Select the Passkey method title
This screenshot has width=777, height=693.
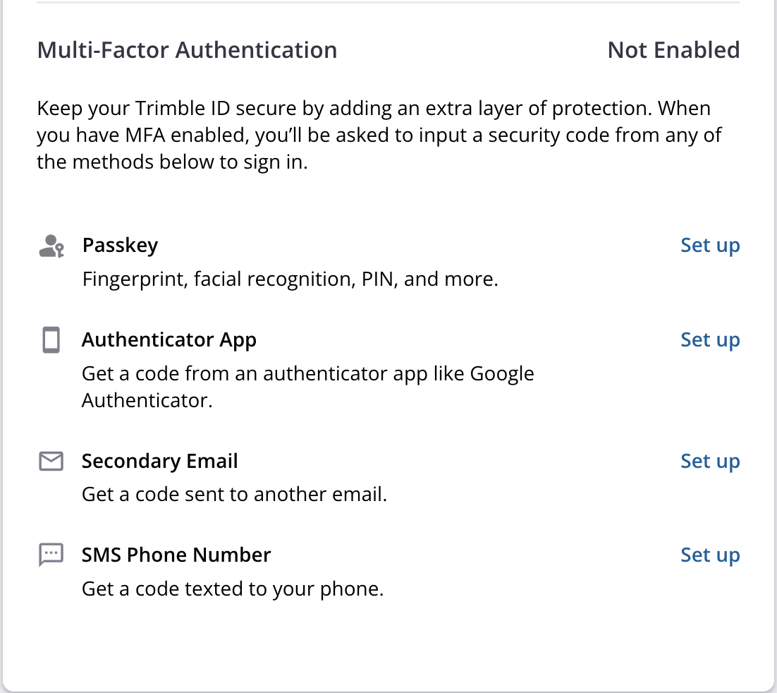click(120, 246)
